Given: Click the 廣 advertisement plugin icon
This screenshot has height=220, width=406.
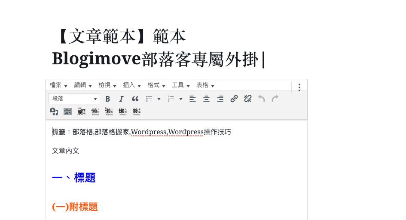Looking at the screenshot, I should tap(81, 112).
